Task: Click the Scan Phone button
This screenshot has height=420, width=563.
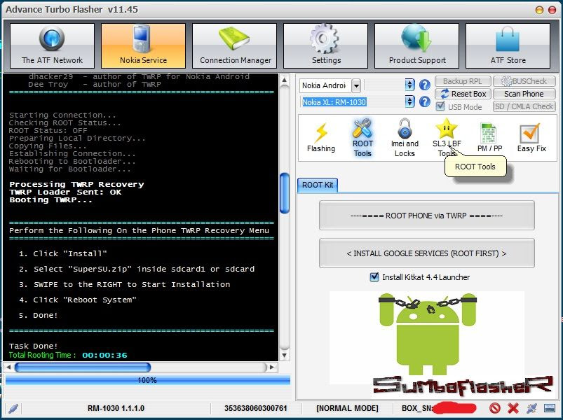Action: (x=524, y=94)
